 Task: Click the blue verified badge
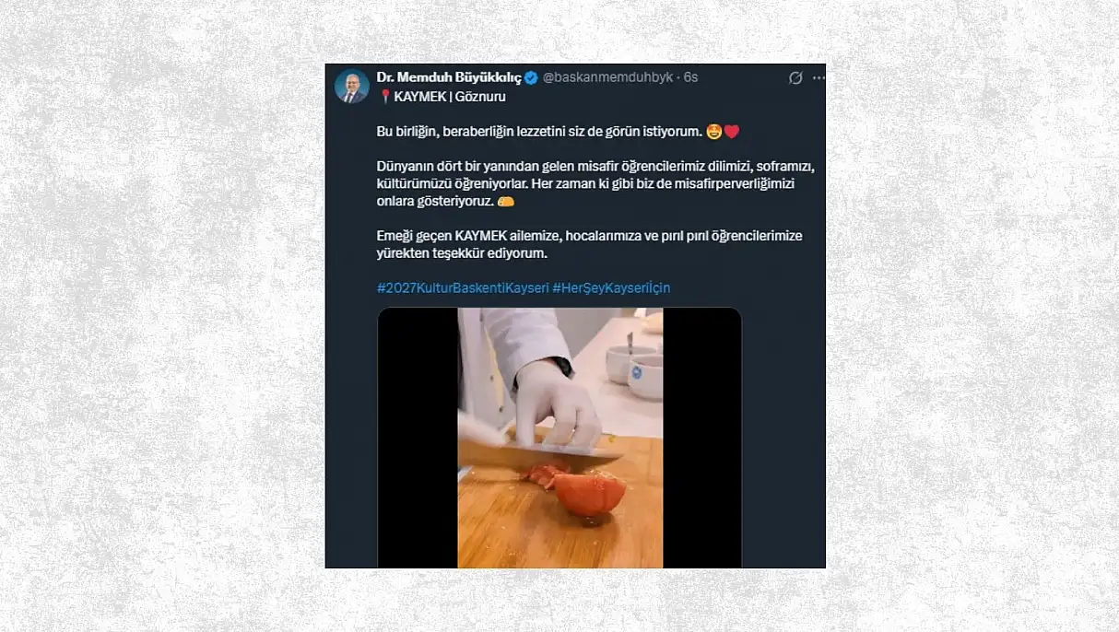click(x=531, y=77)
